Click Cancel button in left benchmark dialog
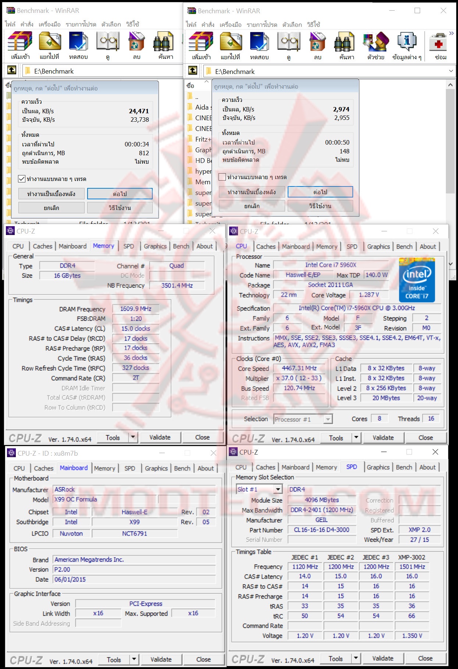The image size is (458, 669). (x=52, y=208)
